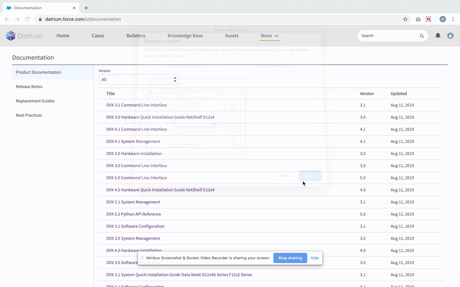The image size is (460, 287).
Task: Open DVX 3.1 System Quick Installation Guide
Action: point(179,275)
